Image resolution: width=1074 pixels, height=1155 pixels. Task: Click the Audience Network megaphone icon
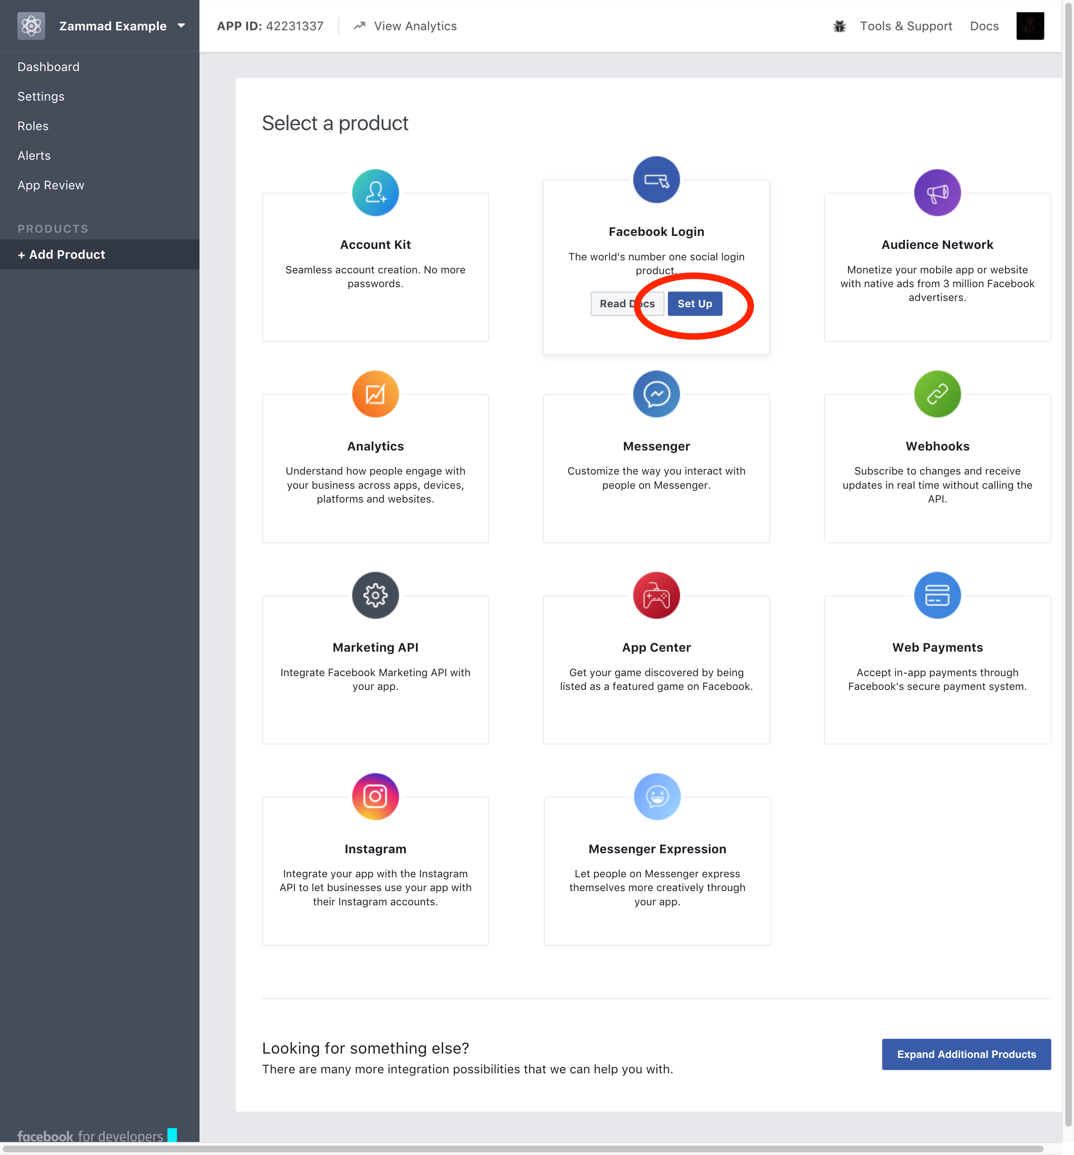(x=938, y=192)
